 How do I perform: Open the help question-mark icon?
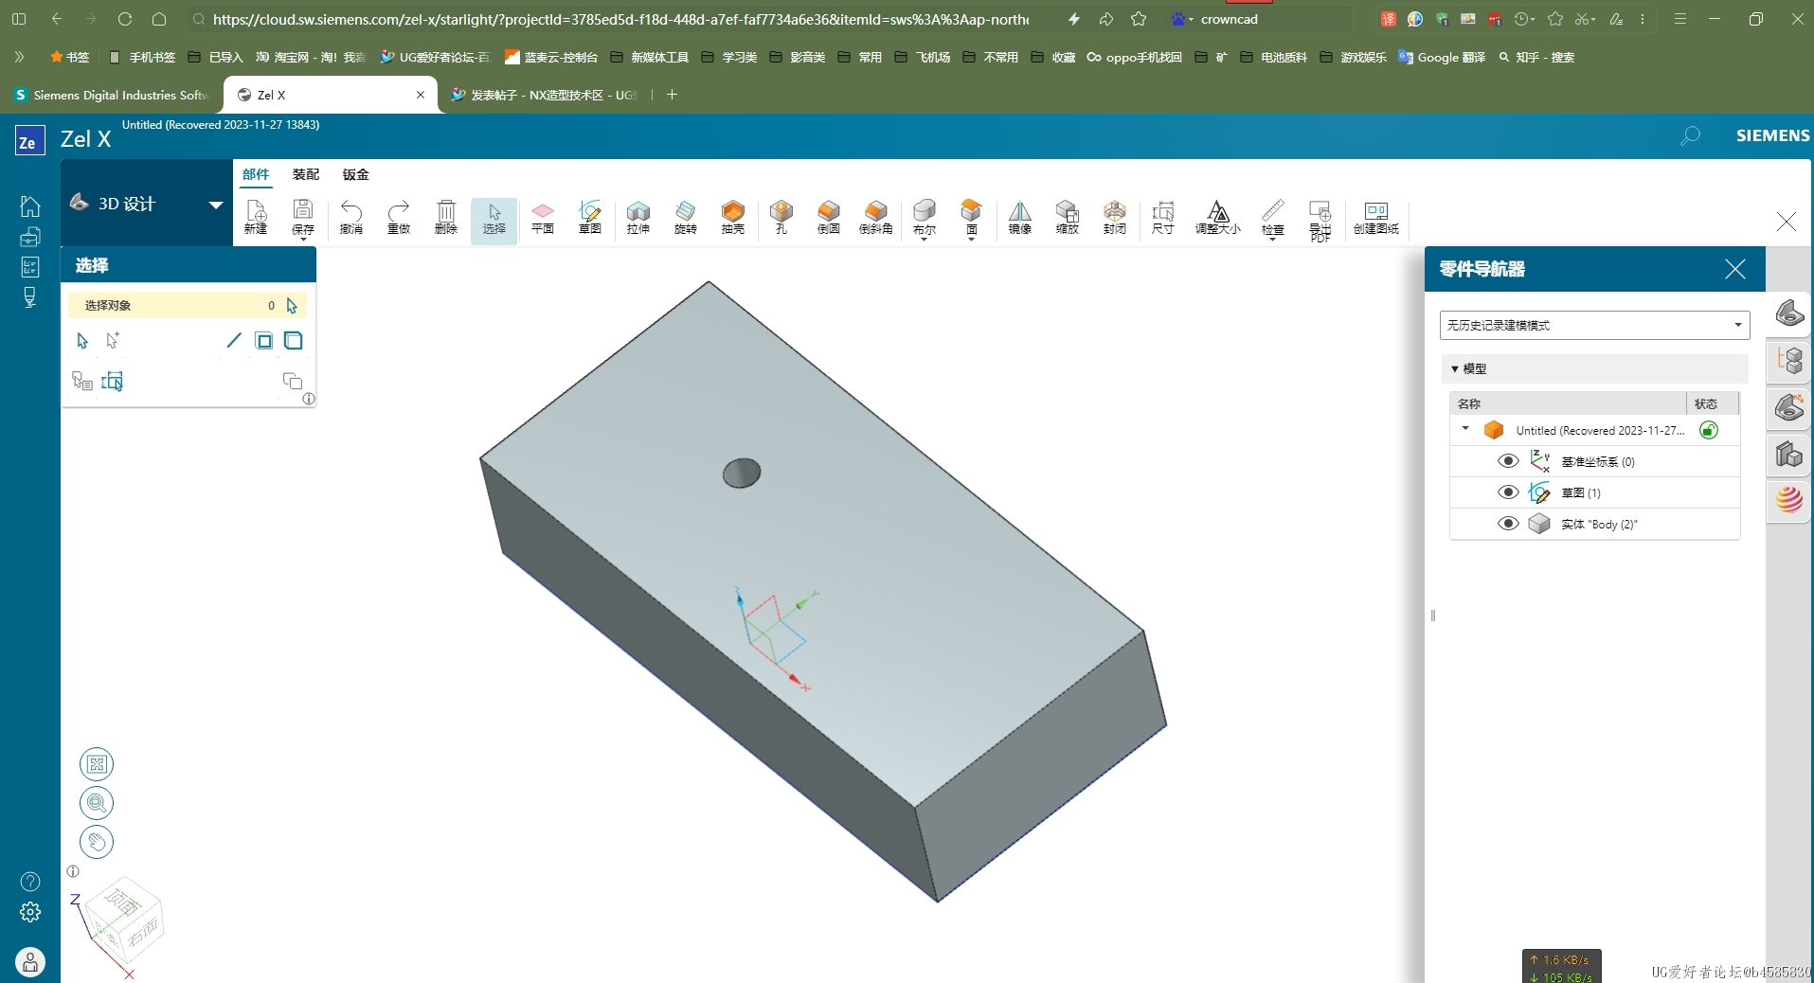[x=30, y=882]
